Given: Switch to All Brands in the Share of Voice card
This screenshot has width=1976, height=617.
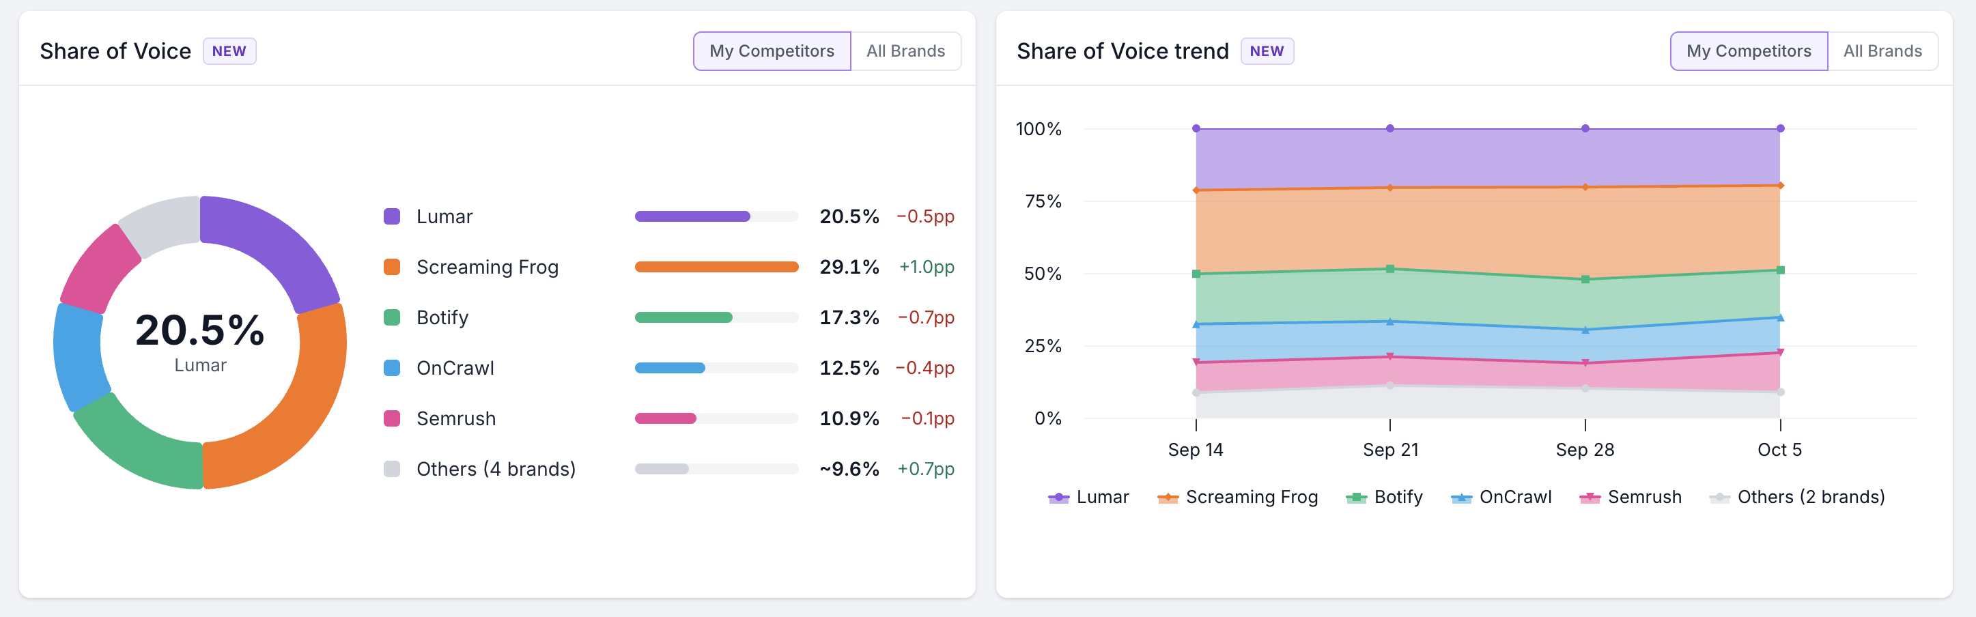Looking at the screenshot, I should (905, 51).
